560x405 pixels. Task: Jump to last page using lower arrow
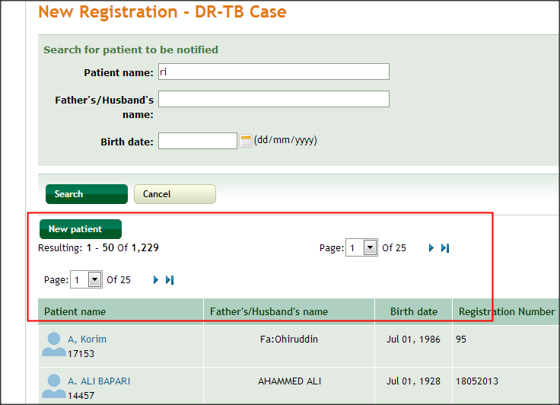tap(170, 280)
